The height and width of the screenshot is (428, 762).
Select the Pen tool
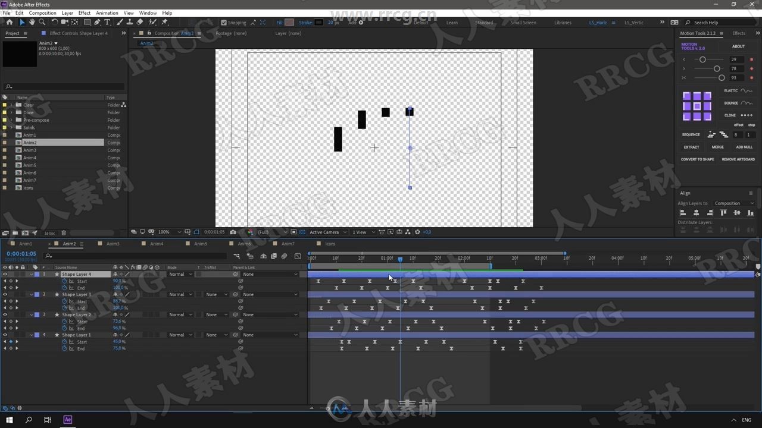click(x=98, y=22)
